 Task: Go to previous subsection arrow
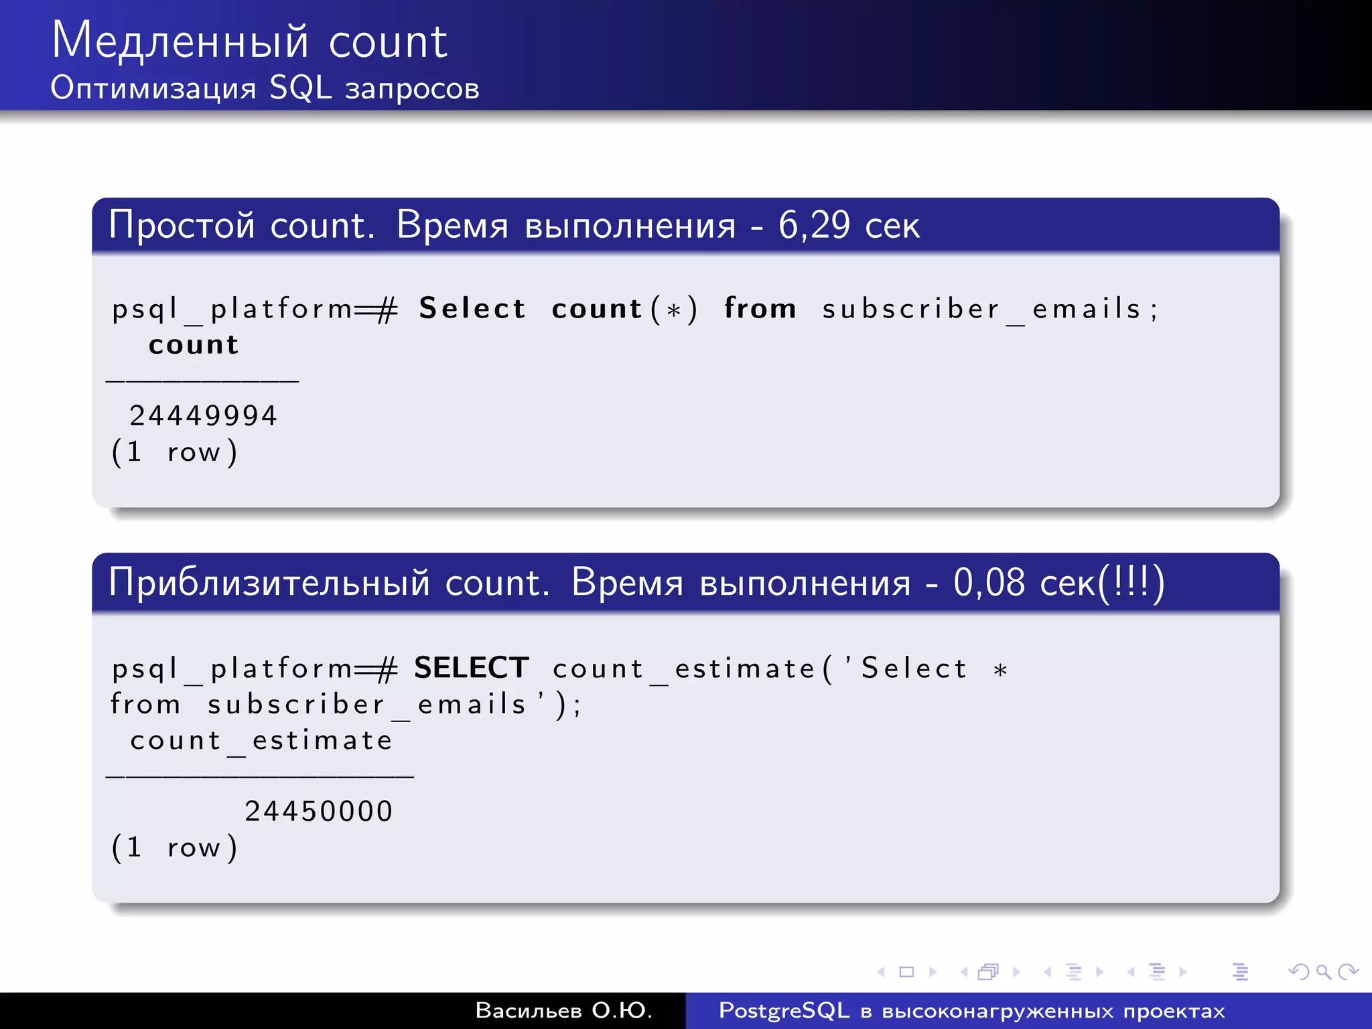[x=1047, y=971]
